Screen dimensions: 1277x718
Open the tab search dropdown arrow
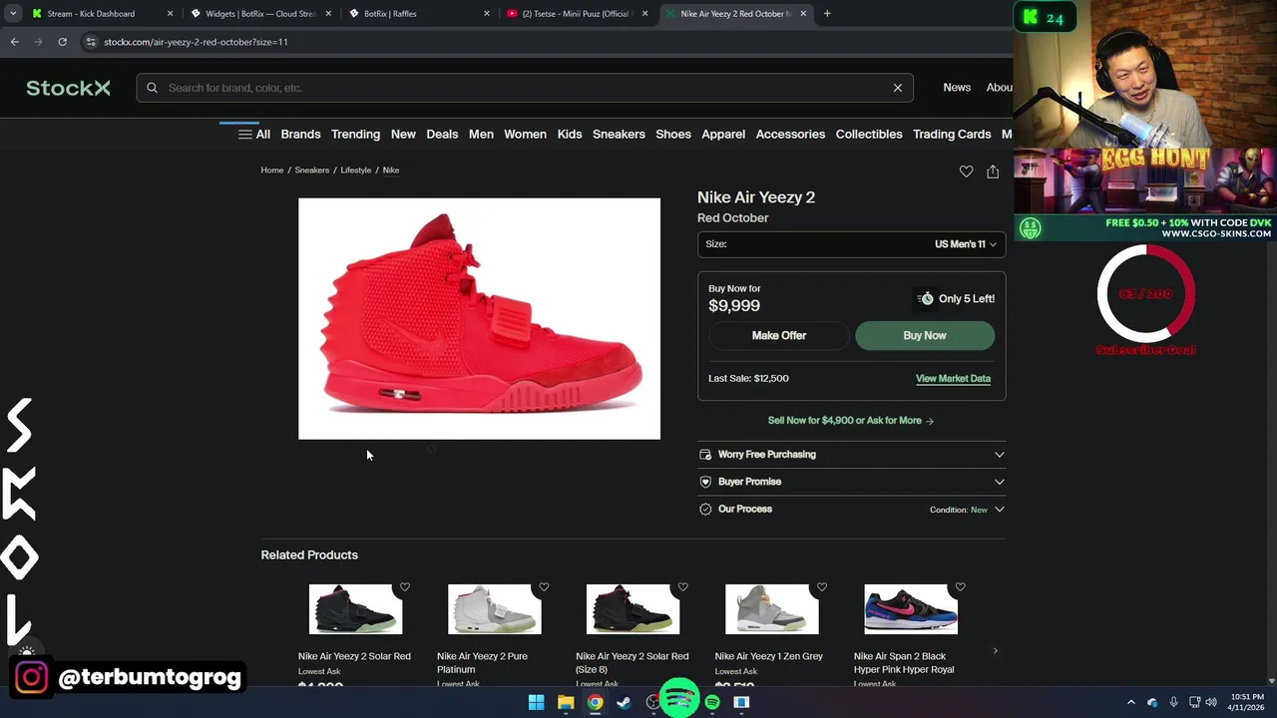click(13, 14)
